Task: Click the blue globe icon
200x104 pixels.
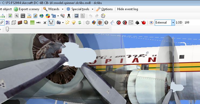Action: 42,16
